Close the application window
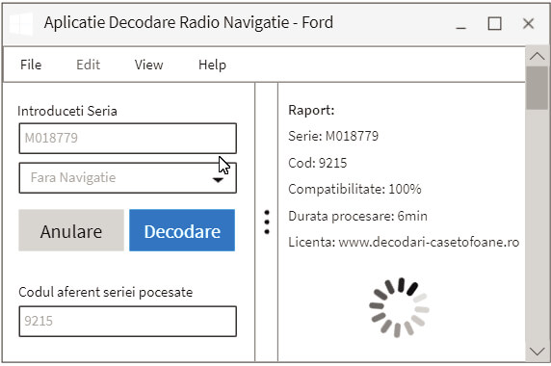The image size is (551, 366). [x=528, y=24]
